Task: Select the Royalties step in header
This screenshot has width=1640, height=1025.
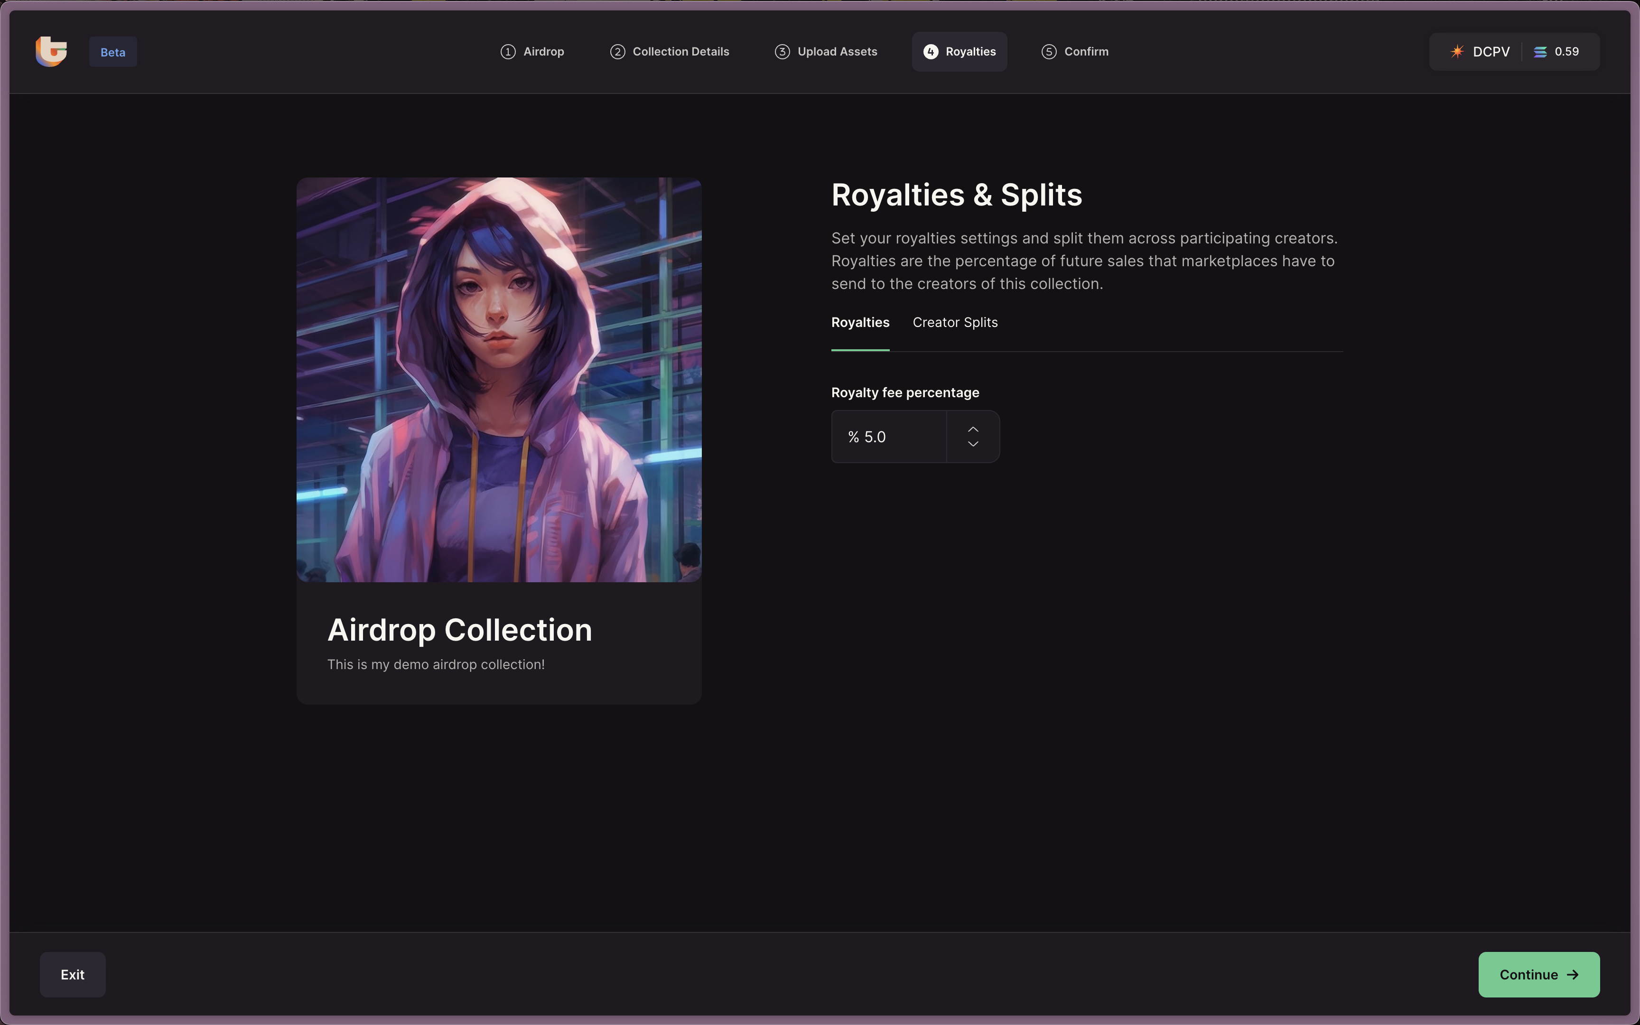Action: coord(959,52)
